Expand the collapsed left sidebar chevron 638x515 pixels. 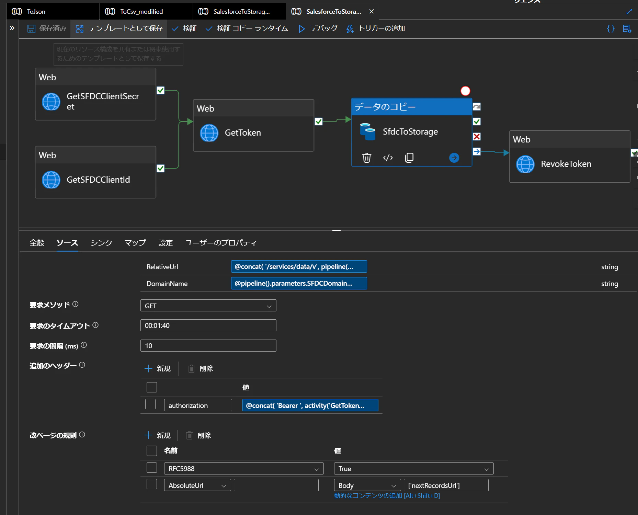click(12, 28)
